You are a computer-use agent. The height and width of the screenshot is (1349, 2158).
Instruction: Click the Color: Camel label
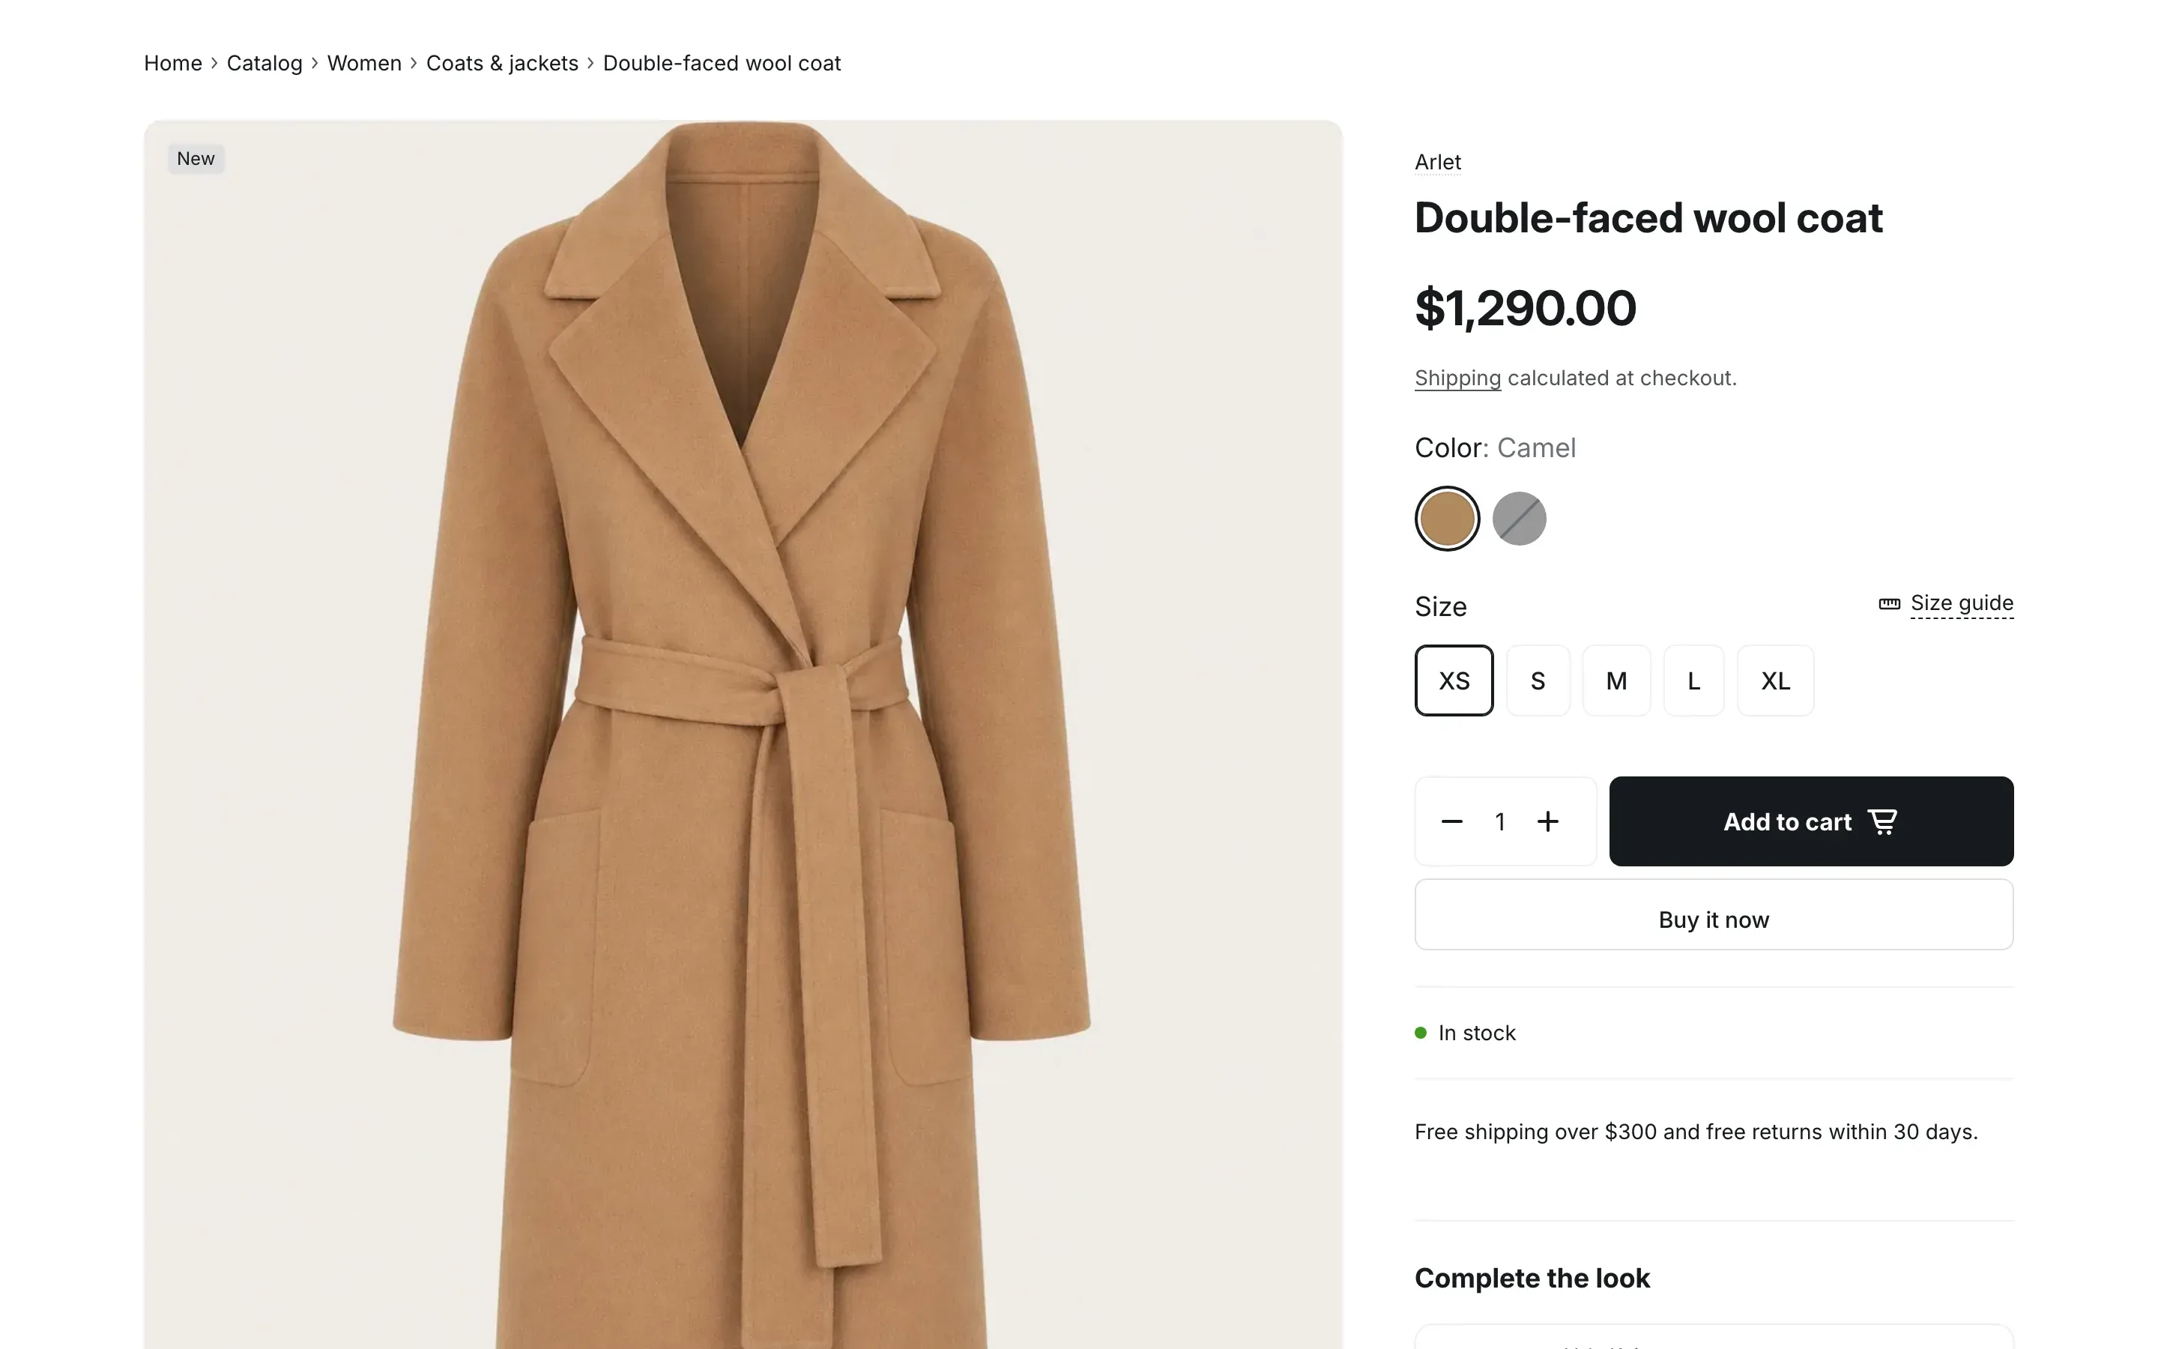[1495, 448]
